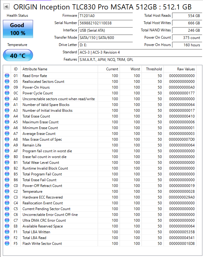Click the status circle of Ultra DMA CRC Error Count
This screenshot has height=257, width=203.
point(7,220)
